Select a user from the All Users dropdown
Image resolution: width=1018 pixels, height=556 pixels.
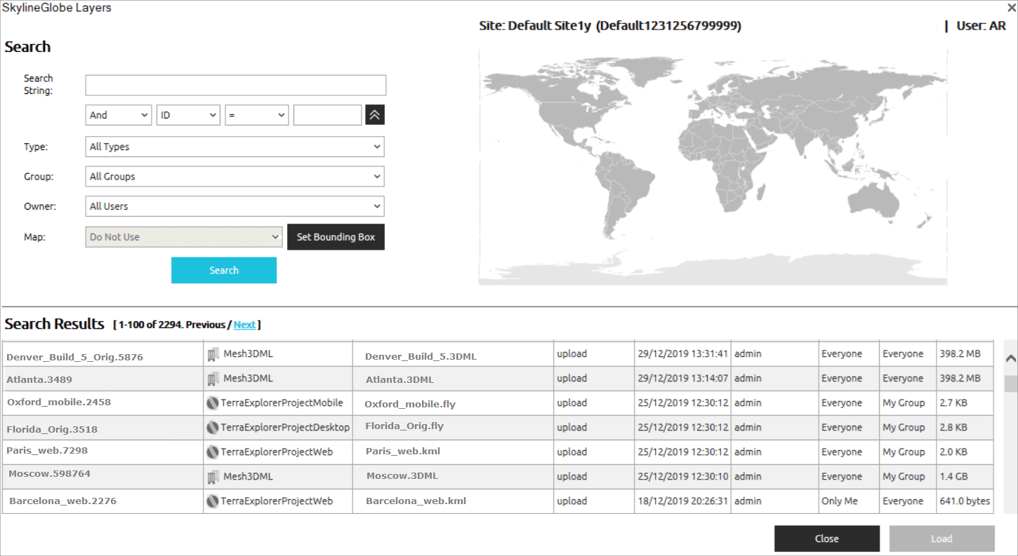tap(234, 206)
